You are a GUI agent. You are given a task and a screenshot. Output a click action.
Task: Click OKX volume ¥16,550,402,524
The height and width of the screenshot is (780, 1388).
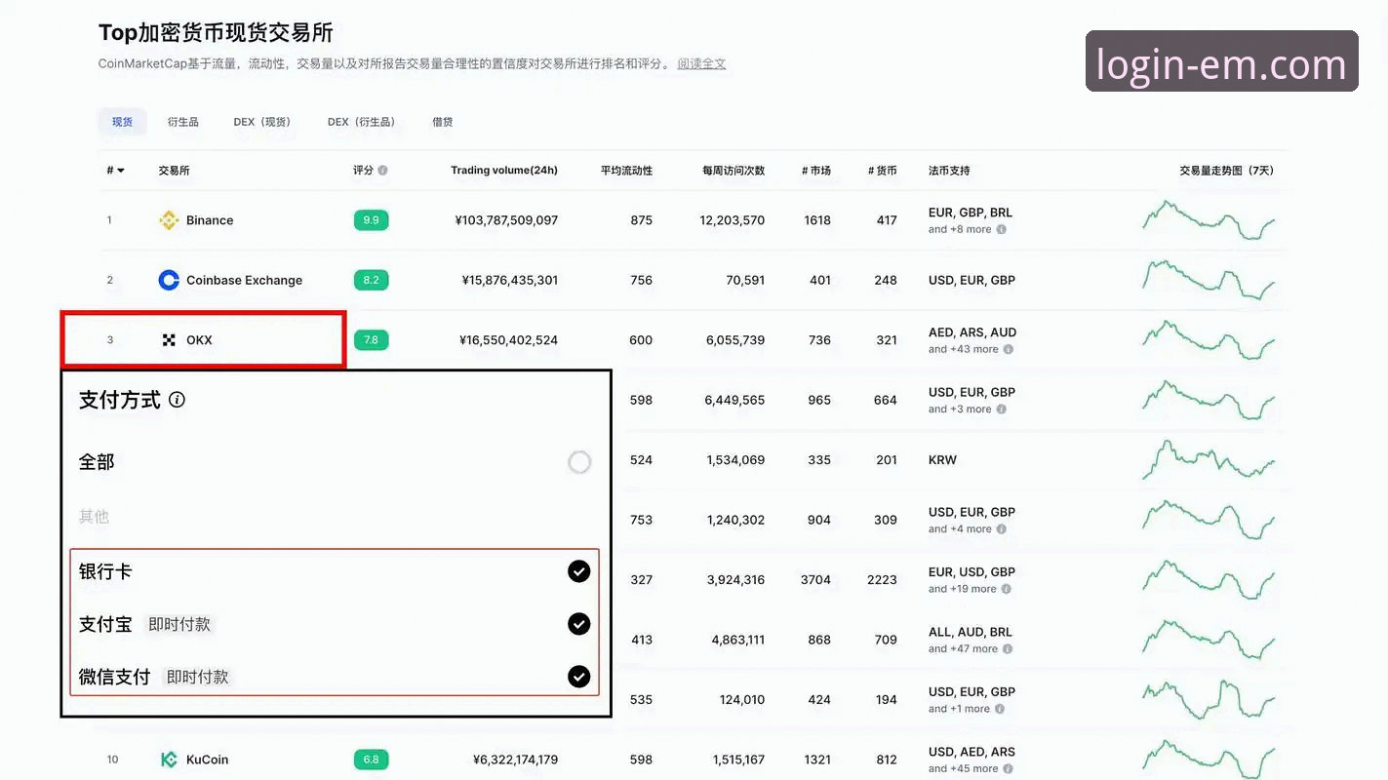click(508, 340)
